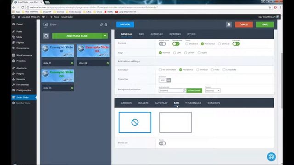The image size is (294, 165).
Task: Toggle the Mouse drag control switch
Action: 176,44
